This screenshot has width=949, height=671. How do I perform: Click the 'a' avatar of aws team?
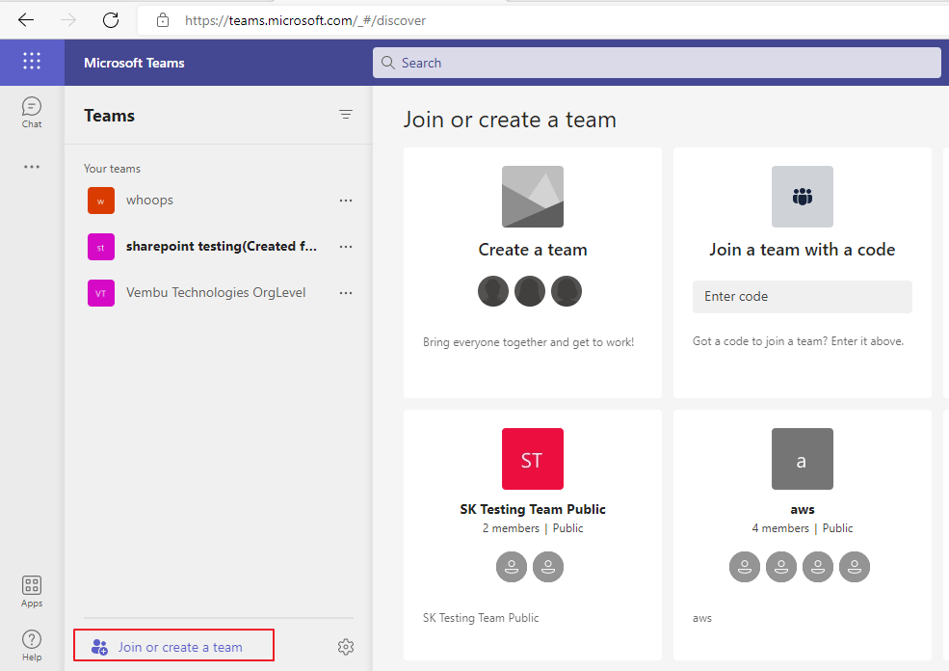[803, 459]
